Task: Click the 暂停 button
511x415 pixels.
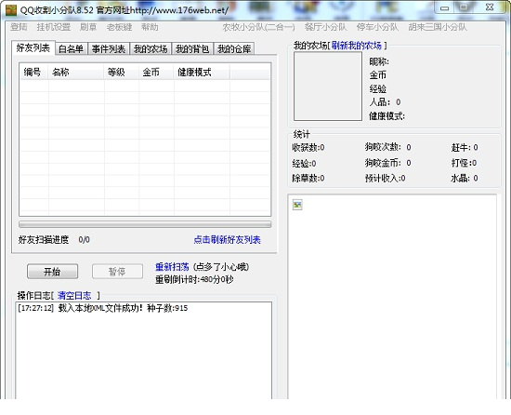Action: coord(117,272)
